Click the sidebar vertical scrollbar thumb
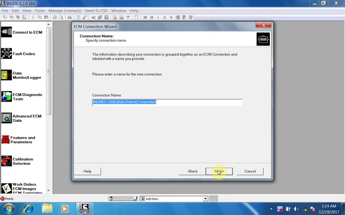The image size is (345, 215). click(48, 71)
